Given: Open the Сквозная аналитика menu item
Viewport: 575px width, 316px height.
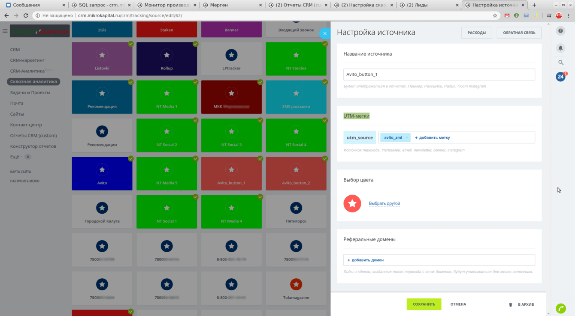Looking at the screenshot, I should point(33,81).
